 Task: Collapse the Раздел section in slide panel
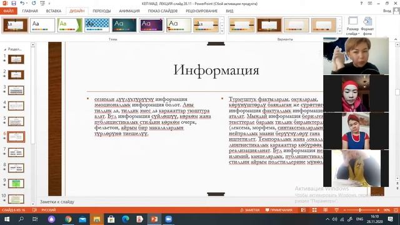click(5, 49)
